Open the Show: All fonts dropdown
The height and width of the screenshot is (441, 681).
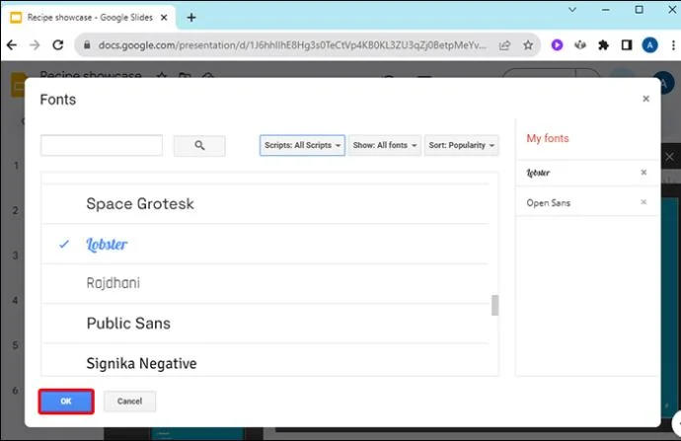384,145
